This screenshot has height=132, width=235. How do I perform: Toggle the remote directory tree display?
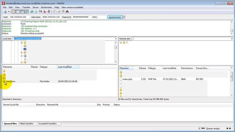[22, 11]
